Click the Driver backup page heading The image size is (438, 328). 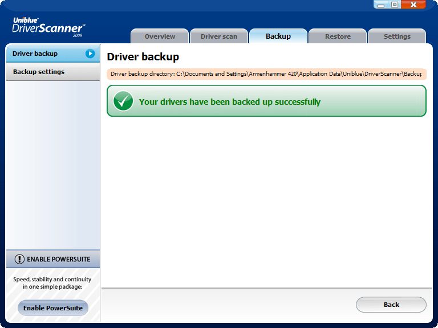143,56
